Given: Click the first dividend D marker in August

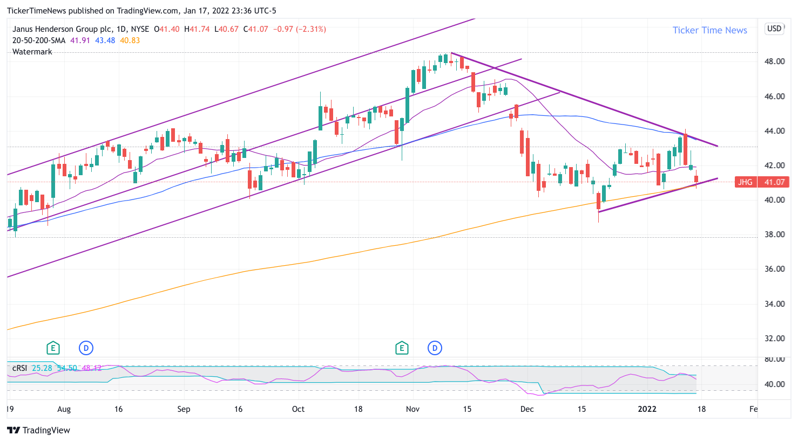Looking at the screenshot, I should [86, 348].
